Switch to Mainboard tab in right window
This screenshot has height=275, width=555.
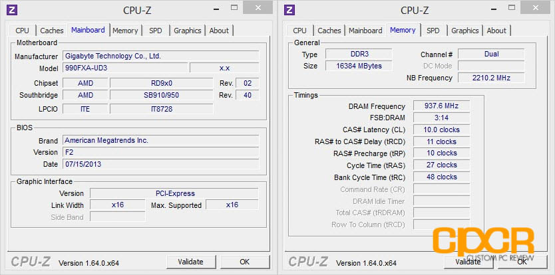pyautogui.click(x=365, y=31)
